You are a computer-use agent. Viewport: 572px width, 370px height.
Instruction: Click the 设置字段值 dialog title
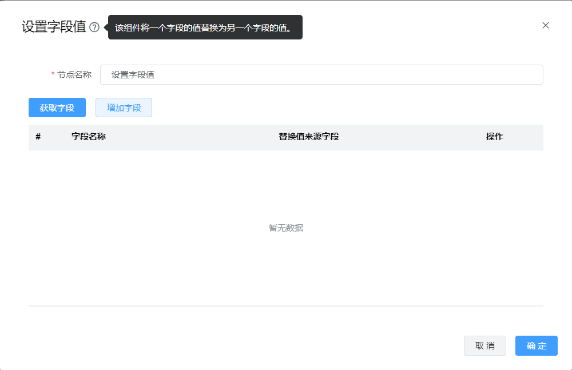click(54, 27)
